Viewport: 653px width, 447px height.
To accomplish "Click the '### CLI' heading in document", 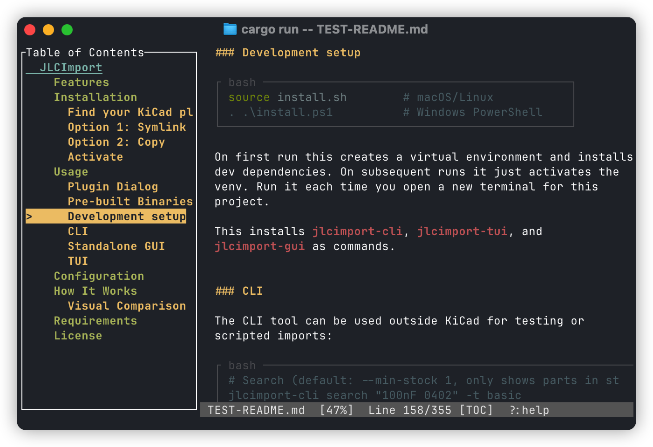I will click(x=239, y=291).
